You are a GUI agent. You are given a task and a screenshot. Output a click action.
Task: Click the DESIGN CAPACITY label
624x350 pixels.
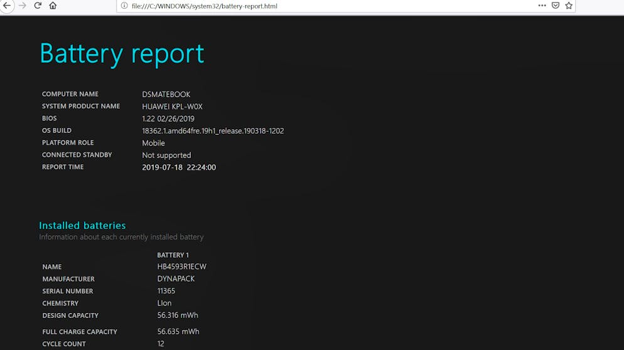(70, 316)
